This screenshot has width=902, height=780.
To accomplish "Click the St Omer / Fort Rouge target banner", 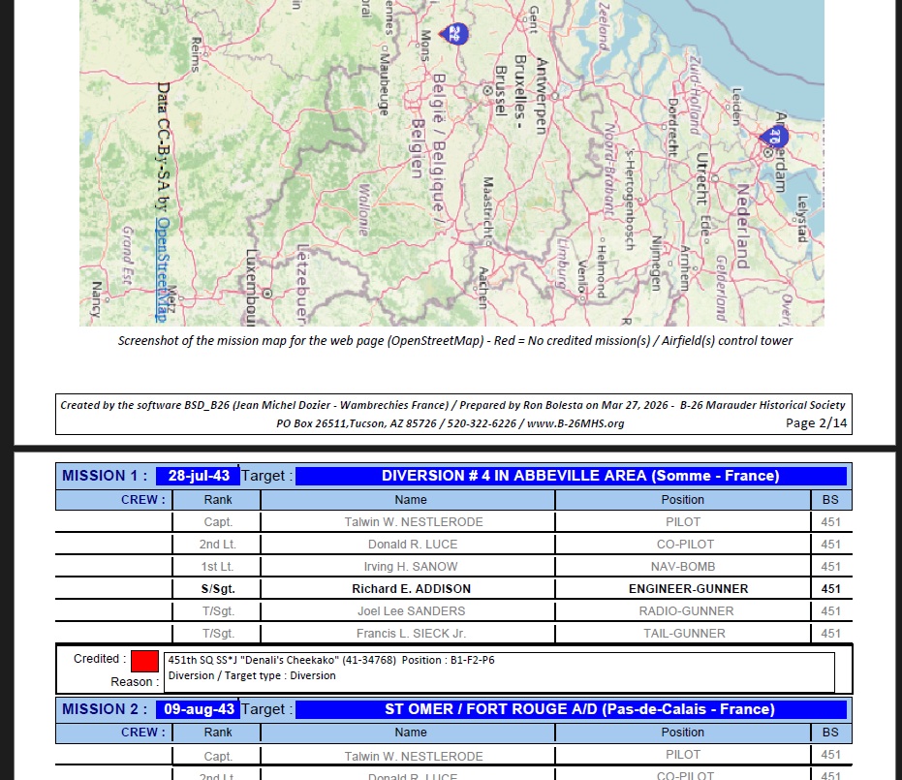I will [x=571, y=709].
